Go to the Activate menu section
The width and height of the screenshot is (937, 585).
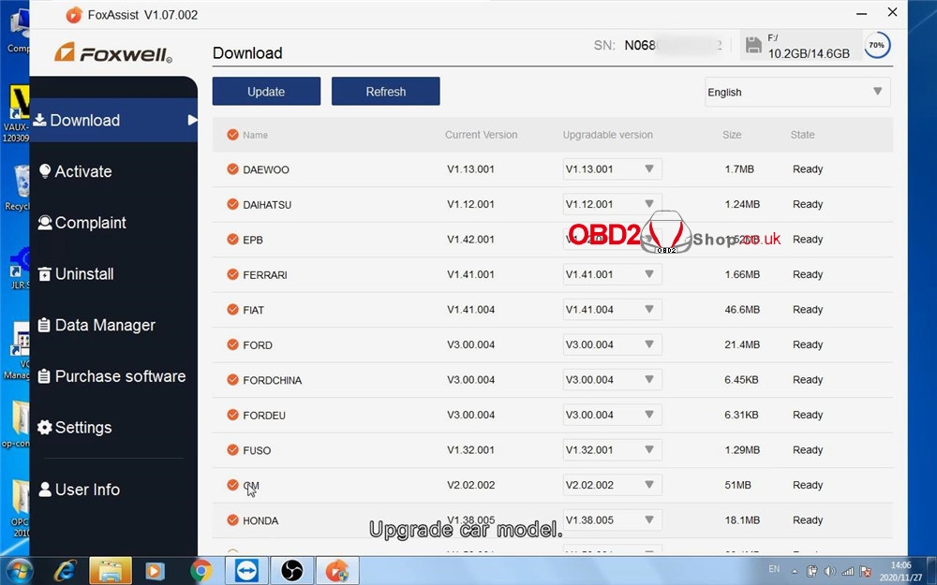pyautogui.click(x=82, y=172)
